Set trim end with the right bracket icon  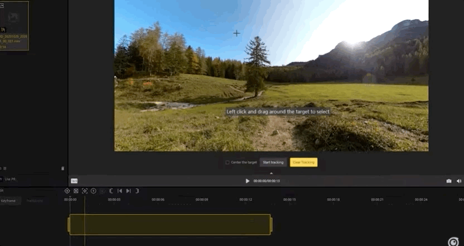click(137, 191)
